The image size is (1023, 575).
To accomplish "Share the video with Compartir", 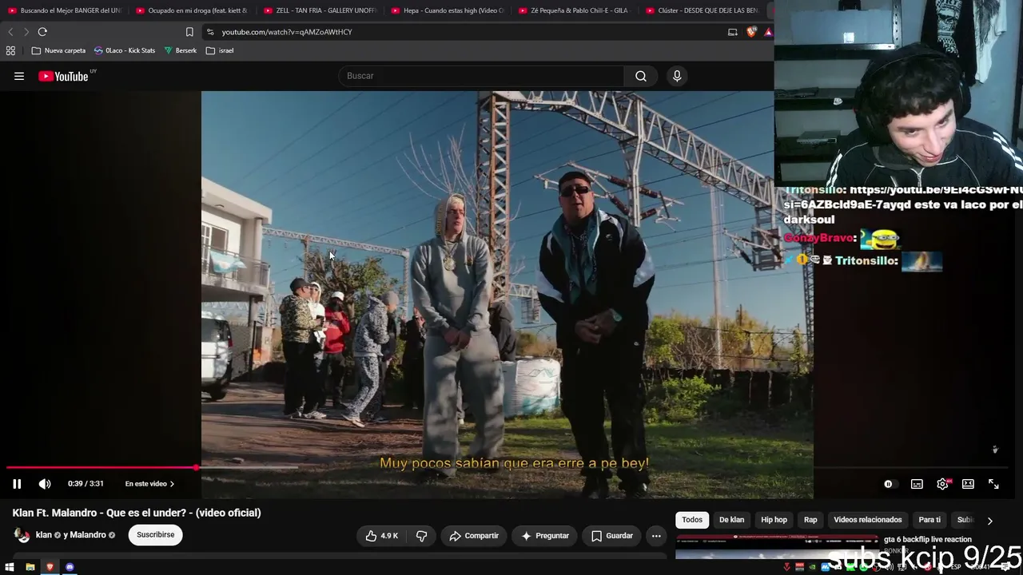I will tap(474, 536).
